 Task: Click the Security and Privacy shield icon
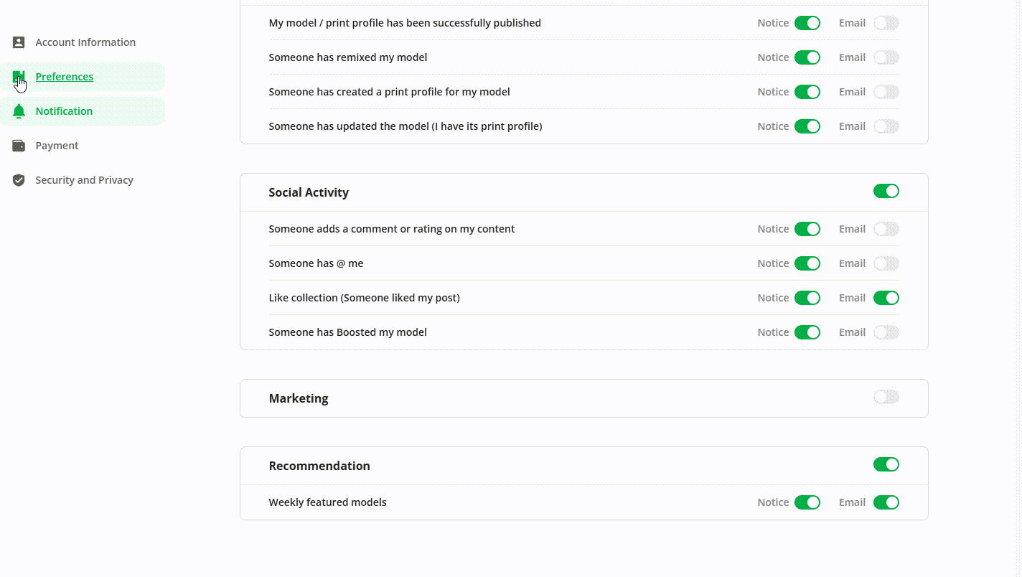pyautogui.click(x=19, y=180)
